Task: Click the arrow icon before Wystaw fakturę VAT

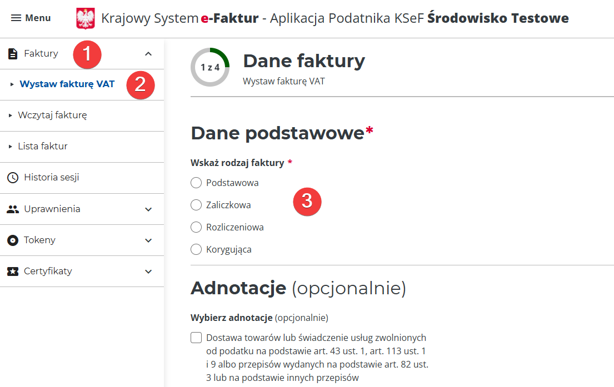Action: tap(12, 84)
